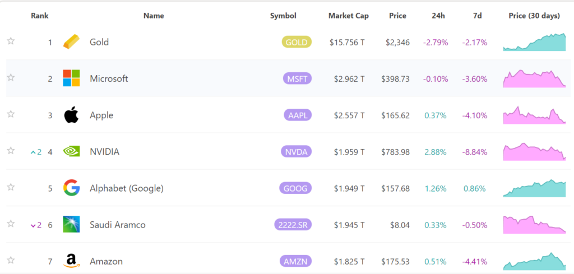Click NVIDIA's 7d change -8.84%
Image resolution: width=574 pixels, height=274 pixels.
(475, 152)
